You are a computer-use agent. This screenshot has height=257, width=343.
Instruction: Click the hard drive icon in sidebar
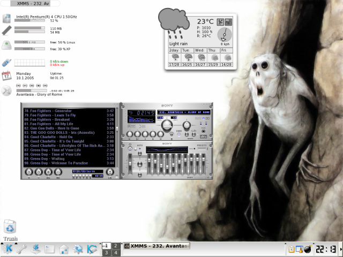click(x=6, y=45)
